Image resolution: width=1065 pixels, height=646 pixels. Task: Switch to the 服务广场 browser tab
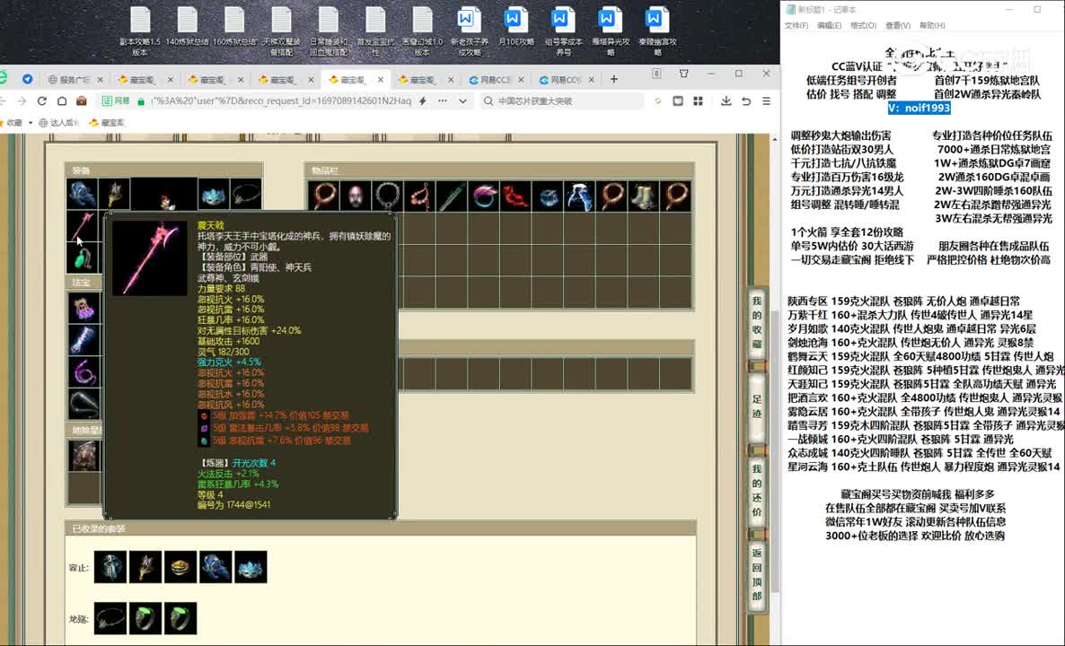[74, 79]
